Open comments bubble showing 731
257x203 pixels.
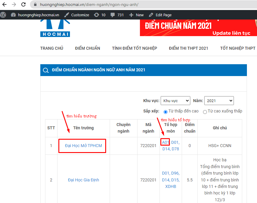[x=113, y=15]
